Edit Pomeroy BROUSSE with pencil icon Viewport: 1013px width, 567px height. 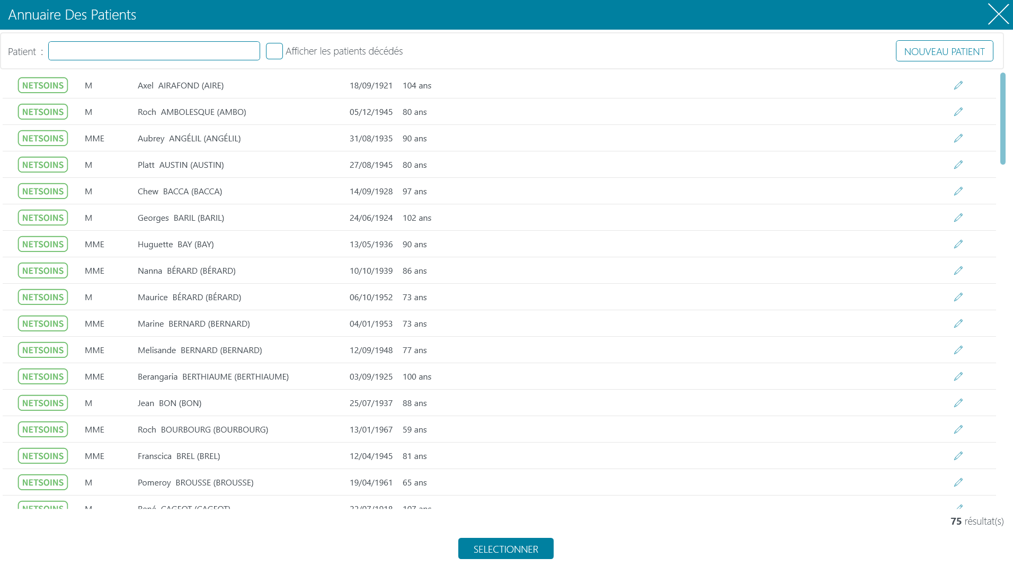(958, 482)
